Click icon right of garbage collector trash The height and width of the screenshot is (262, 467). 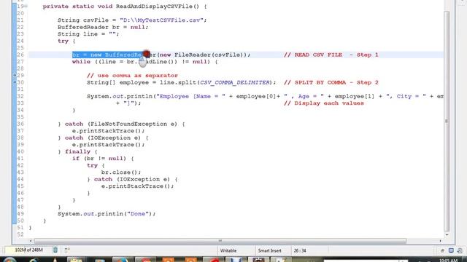tap(67, 250)
